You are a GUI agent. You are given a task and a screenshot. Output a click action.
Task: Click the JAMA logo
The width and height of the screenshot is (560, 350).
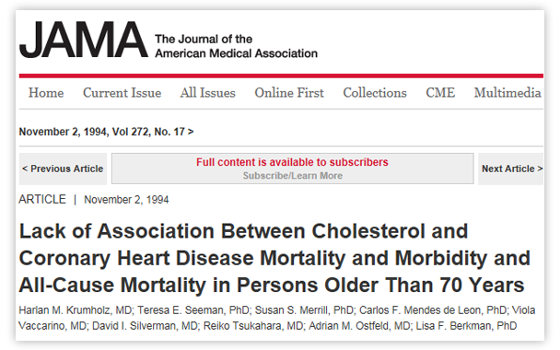[84, 40]
